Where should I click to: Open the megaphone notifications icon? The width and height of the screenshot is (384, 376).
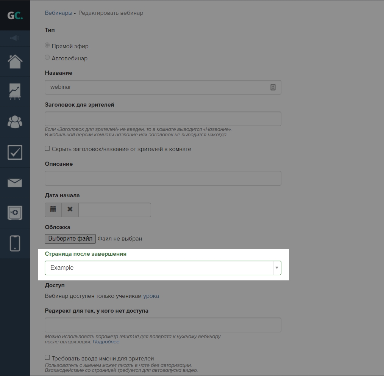15,38
